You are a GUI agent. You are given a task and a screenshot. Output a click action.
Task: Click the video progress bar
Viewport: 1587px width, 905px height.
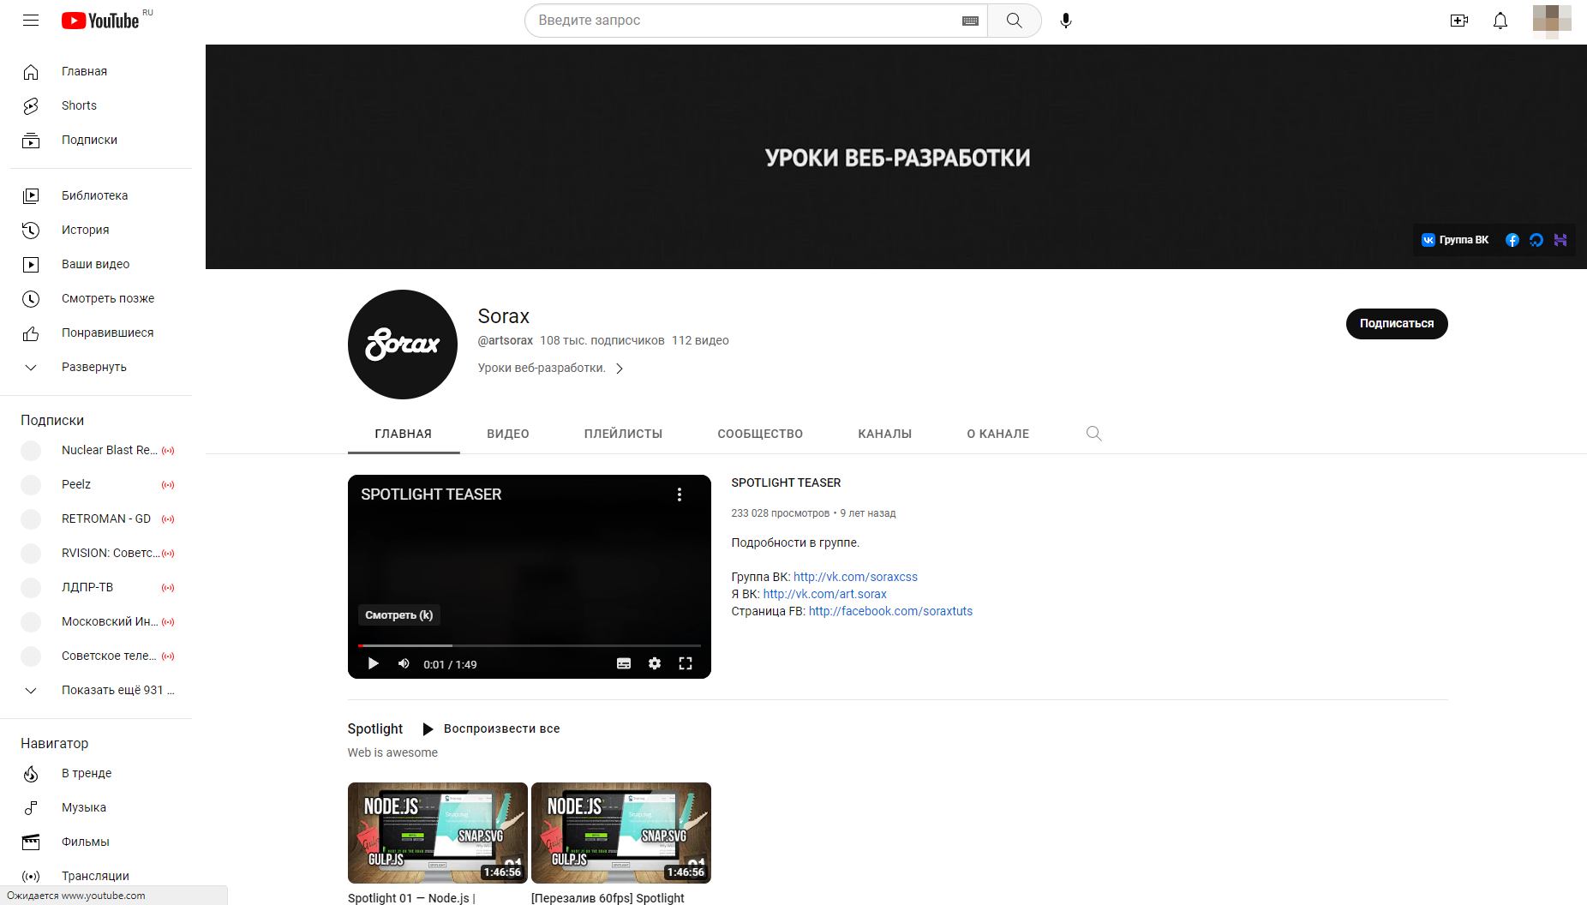click(530, 645)
